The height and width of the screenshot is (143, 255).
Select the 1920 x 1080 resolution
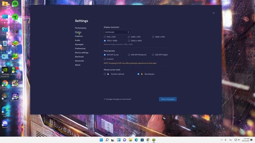click(x=110, y=41)
